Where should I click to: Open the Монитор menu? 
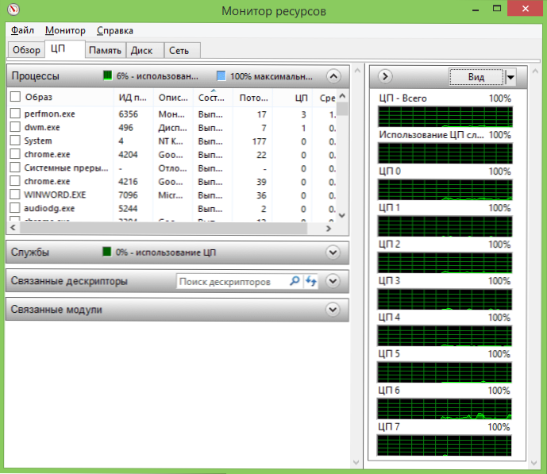[65, 30]
